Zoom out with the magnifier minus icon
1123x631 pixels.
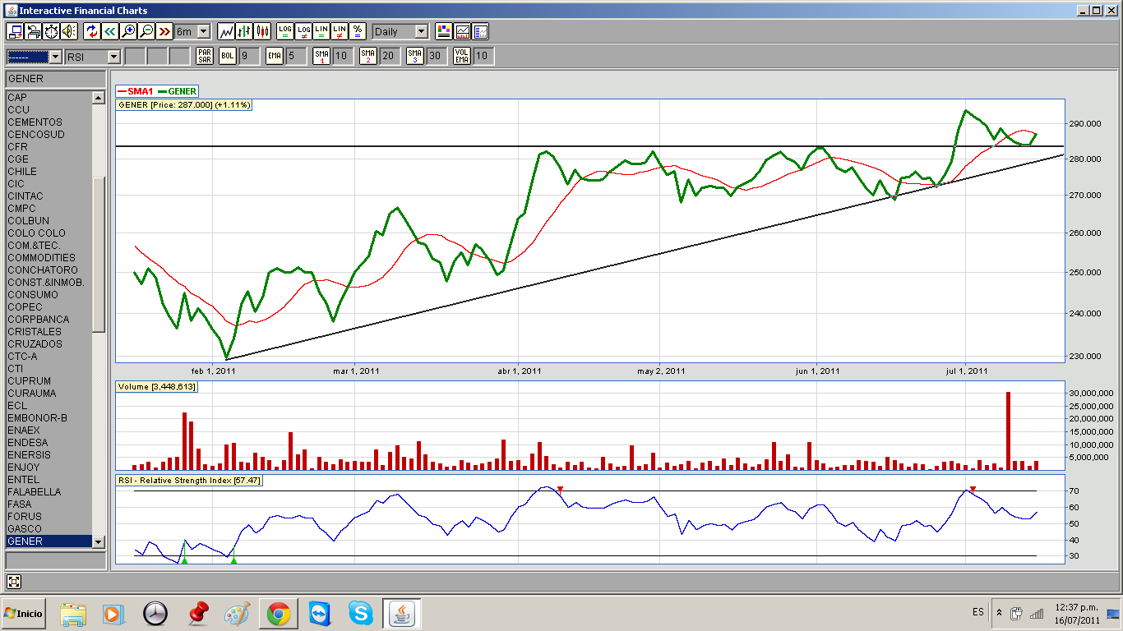tap(146, 31)
